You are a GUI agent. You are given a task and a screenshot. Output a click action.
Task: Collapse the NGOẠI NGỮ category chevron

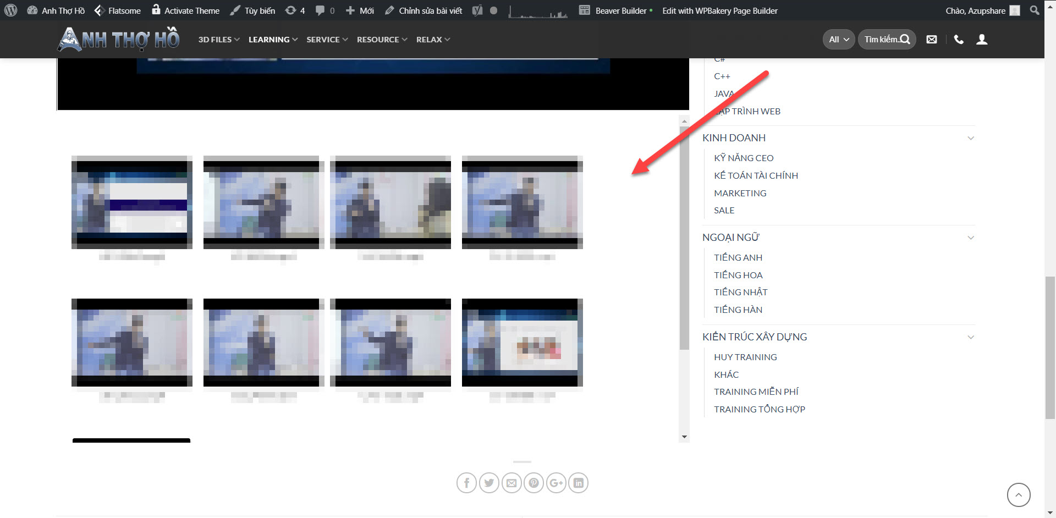(x=971, y=238)
